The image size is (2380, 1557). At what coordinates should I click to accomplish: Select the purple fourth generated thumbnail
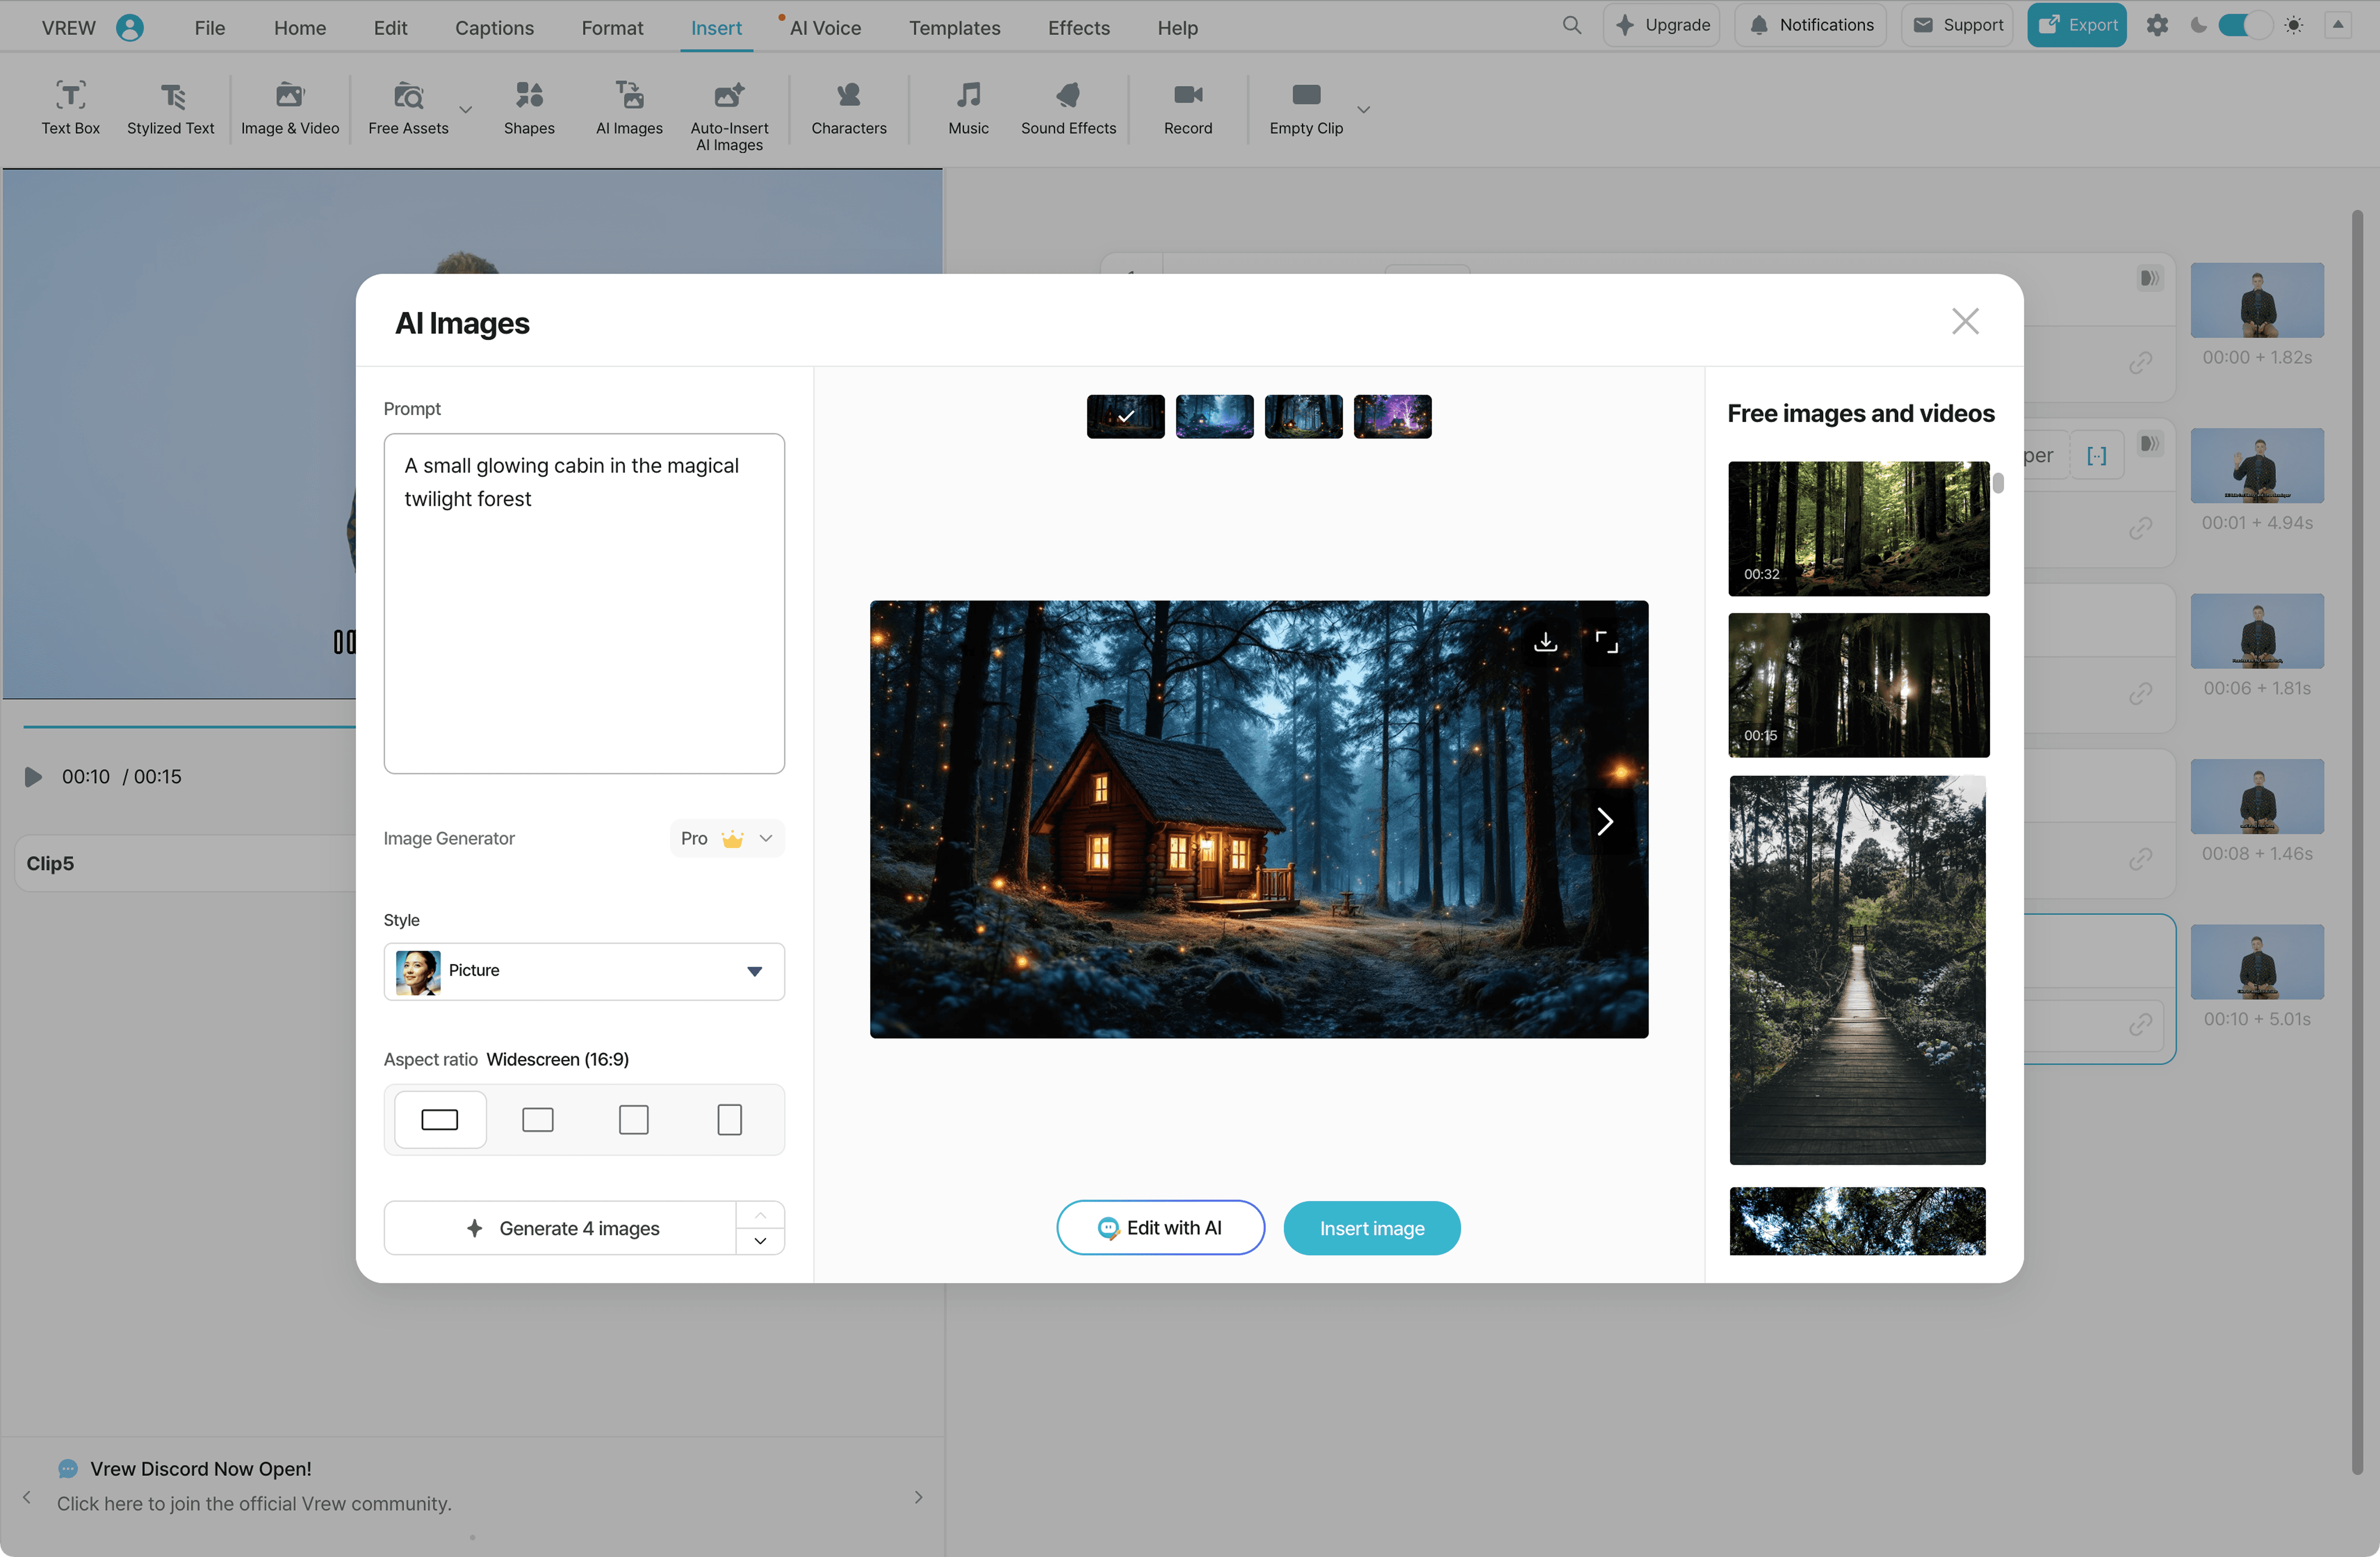click(1392, 416)
